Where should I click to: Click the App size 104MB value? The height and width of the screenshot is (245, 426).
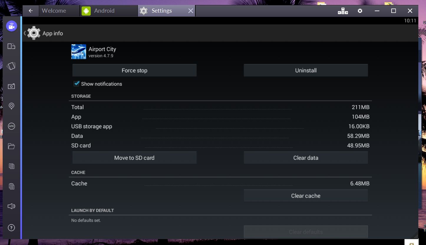[x=360, y=117]
